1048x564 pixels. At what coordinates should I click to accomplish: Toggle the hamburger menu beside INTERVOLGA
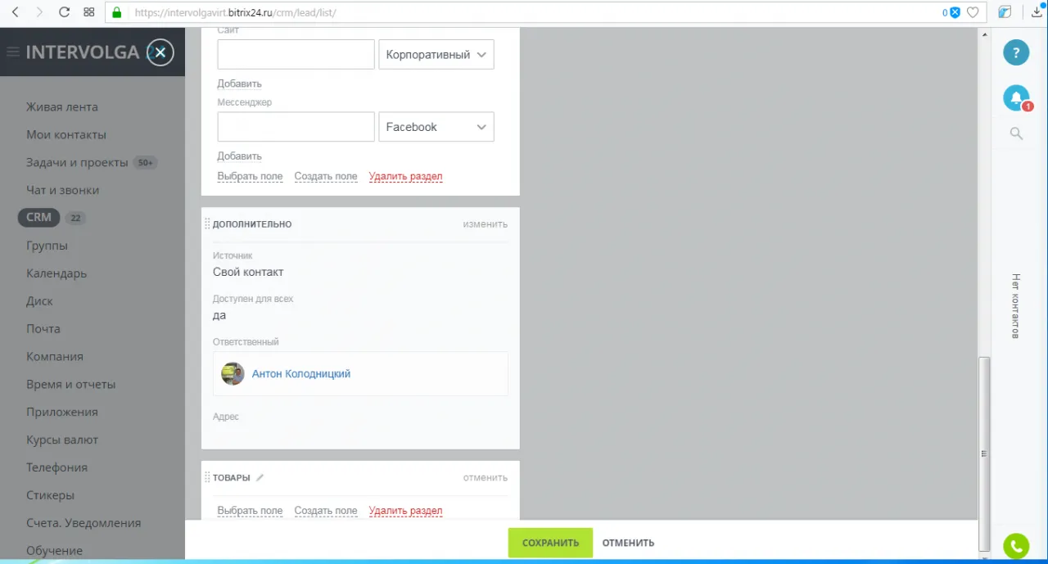coord(12,52)
